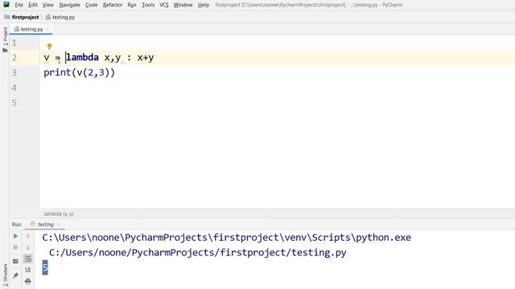This screenshot has width=515, height=289.
Task: Move up the stack trace with the up arrow
Action: [x=28, y=236]
